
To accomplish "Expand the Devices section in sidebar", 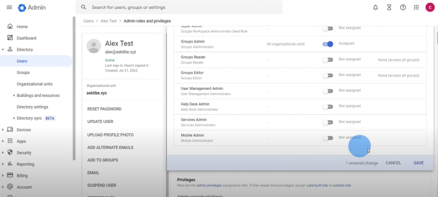I will point(3,130).
